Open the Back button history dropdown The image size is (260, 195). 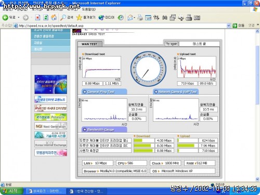coord(19,17)
